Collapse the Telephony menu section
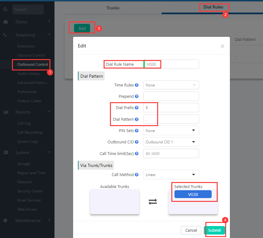 point(49,34)
